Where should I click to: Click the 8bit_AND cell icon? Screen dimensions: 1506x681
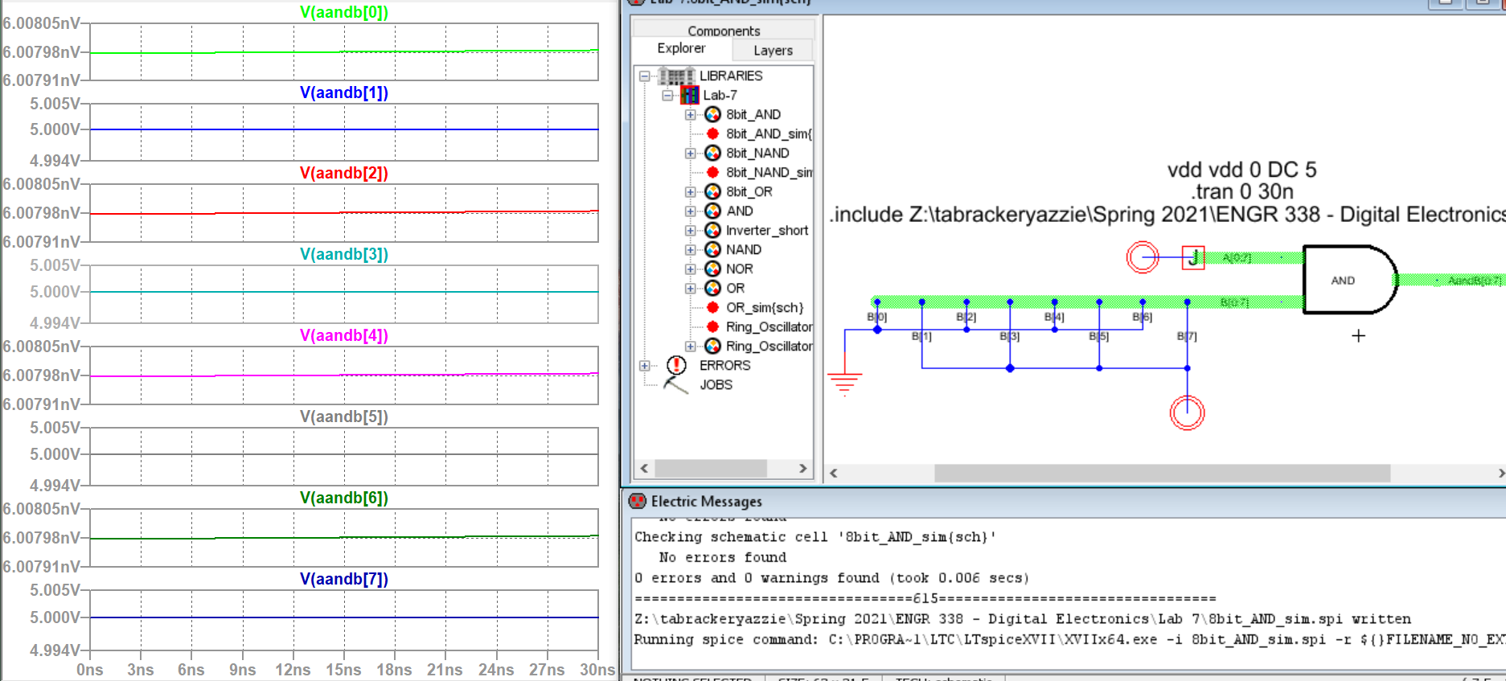712,114
